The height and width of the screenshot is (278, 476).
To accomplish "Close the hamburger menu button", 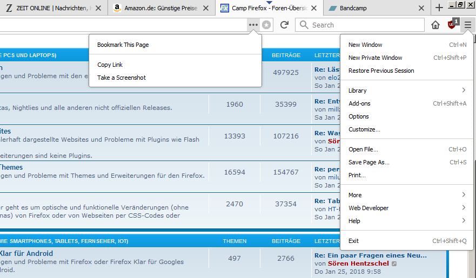I will (x=467, y=25).
